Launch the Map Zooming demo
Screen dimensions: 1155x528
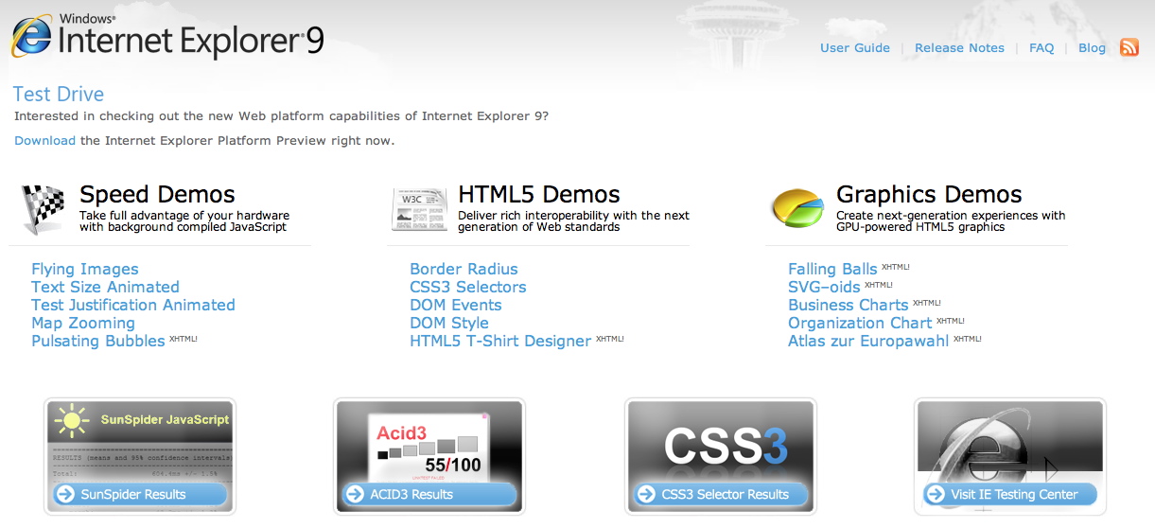coord(83,323)
